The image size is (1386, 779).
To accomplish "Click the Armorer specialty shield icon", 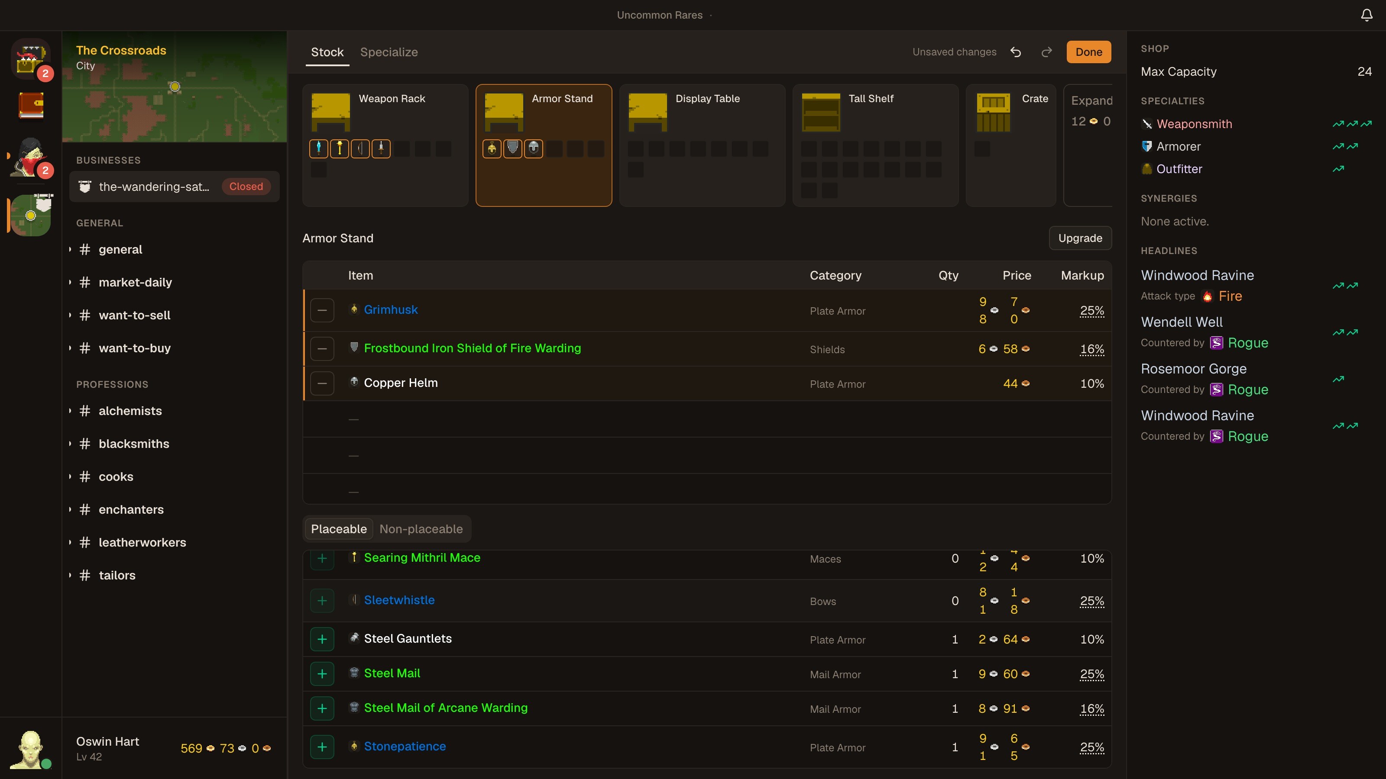I will pos(1147,147).
